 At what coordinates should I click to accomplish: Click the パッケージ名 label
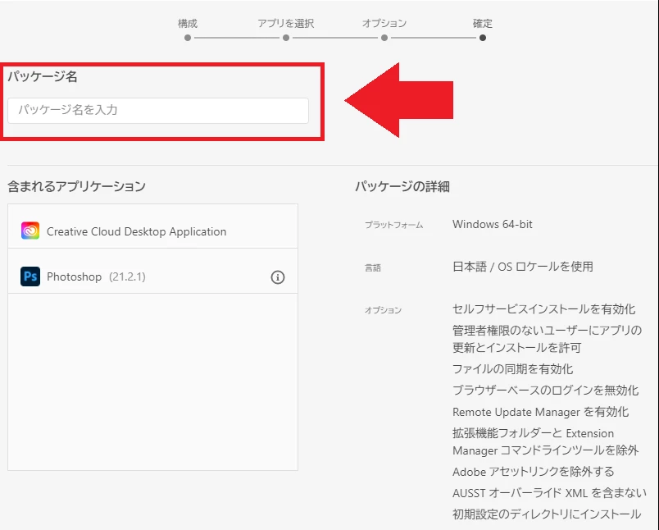(x=43, y=76)
